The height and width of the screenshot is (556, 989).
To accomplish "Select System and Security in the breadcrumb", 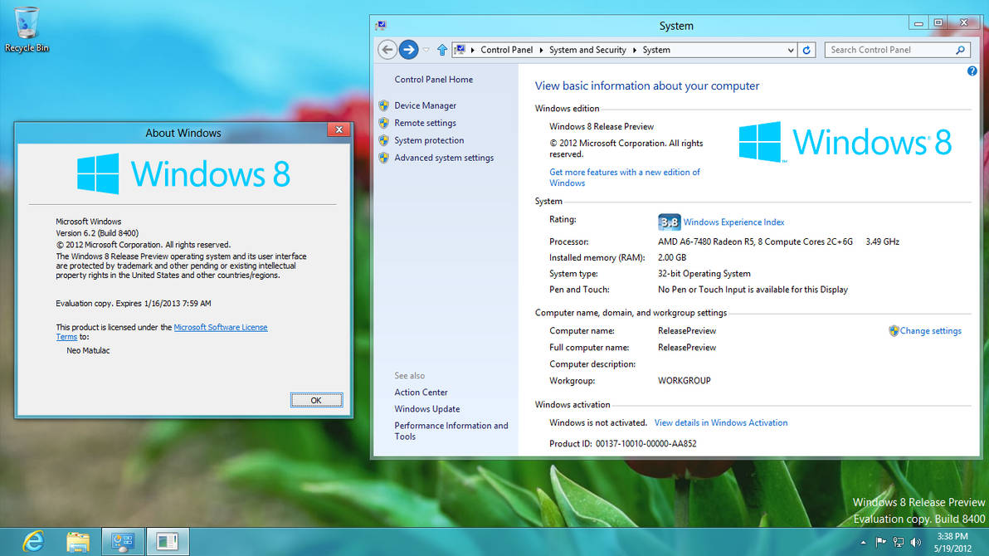I will click(587, 50).
